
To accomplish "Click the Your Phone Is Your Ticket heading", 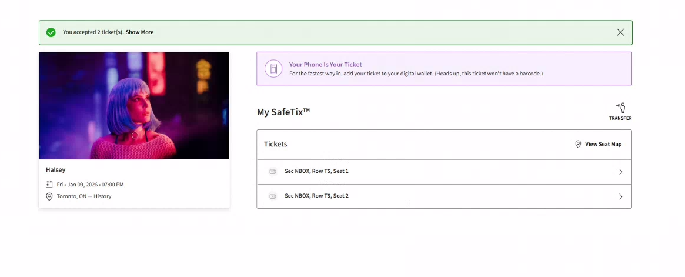I will pos(325,65).
